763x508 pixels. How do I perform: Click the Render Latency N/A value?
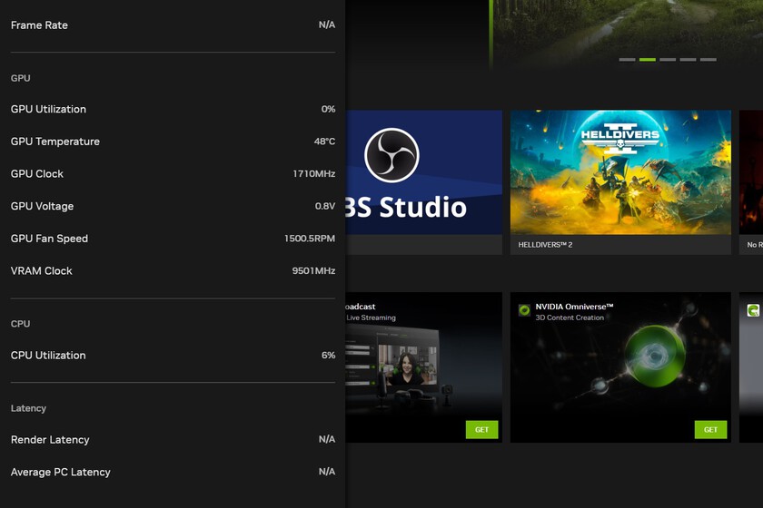point(326,439)
